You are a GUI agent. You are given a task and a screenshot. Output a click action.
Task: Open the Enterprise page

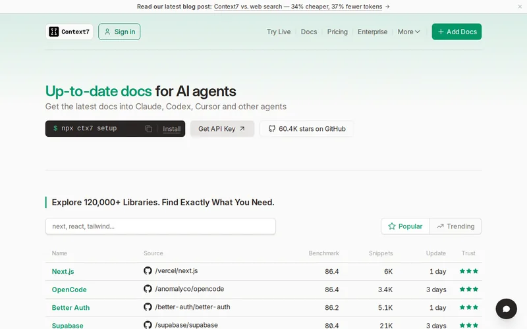[x=372, y=32]
